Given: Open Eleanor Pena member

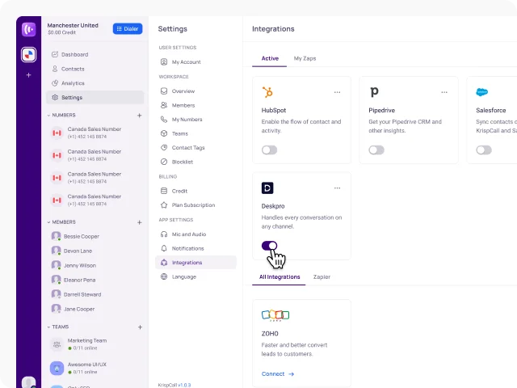Looking at the screenshot, I should 74,280.
